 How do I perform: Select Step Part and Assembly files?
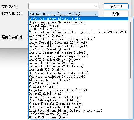[79, 32]
